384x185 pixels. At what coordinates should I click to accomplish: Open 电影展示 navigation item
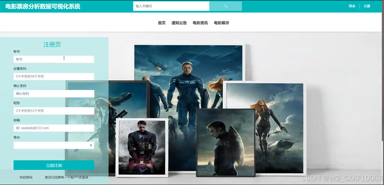[x=221, y=23]
